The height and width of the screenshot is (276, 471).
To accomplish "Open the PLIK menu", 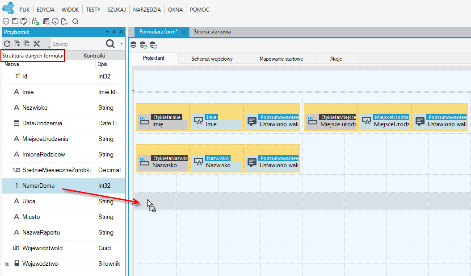I will pyautogui.click(x=25, y=10).
